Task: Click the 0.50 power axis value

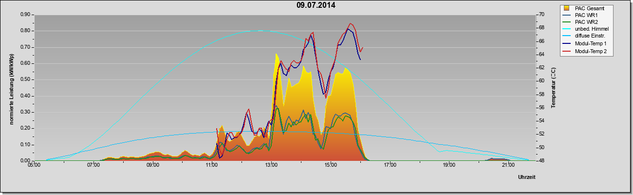Action: [x=25, y=79]
